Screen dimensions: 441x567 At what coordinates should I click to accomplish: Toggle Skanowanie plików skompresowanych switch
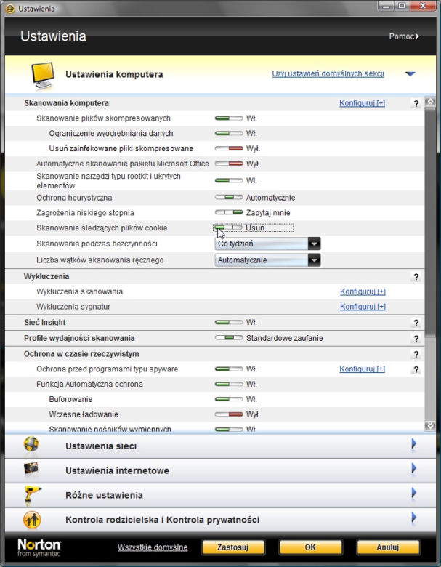[x=229, y=118]
